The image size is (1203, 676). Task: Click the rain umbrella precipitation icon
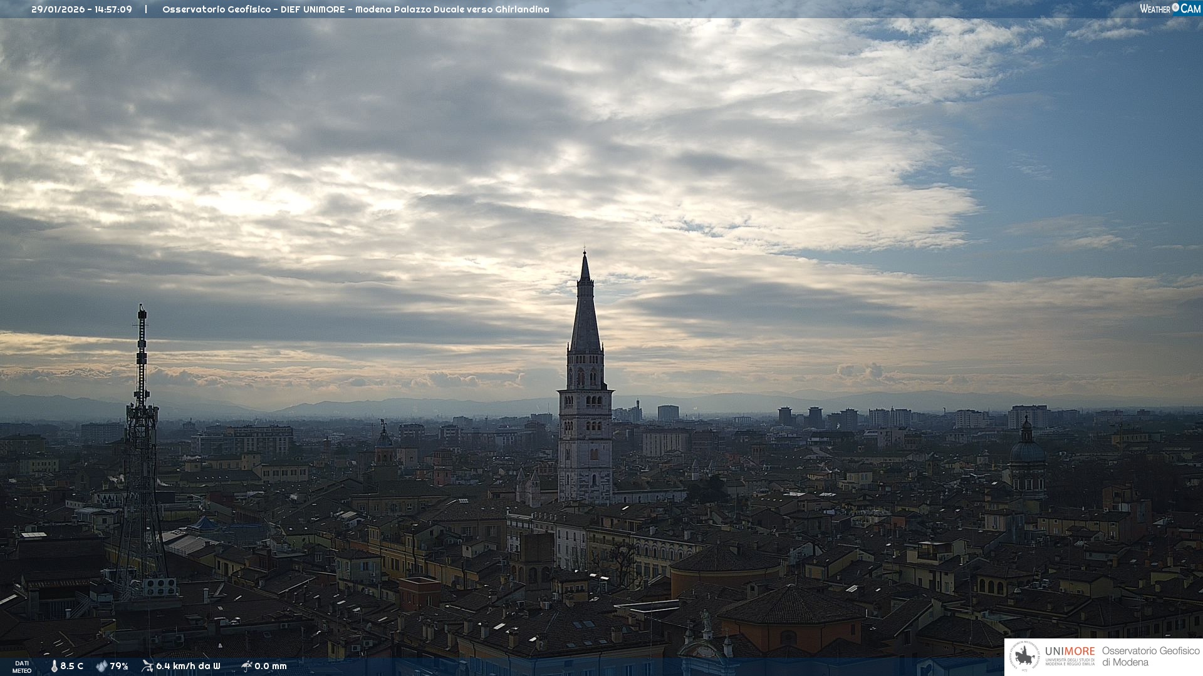(x=246, y=666)
